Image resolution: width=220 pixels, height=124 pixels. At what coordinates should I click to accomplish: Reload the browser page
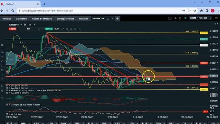click(13, 11)
